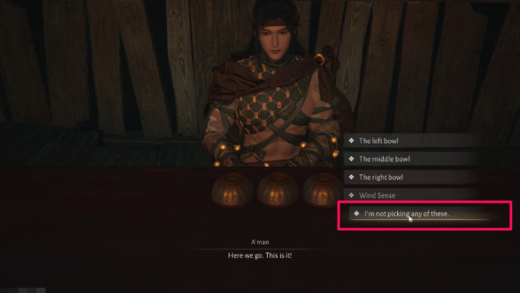This screenshot has height=293, width=520.
Task: Click diamond icon next to Wind Sense
Action: [351, 195]
